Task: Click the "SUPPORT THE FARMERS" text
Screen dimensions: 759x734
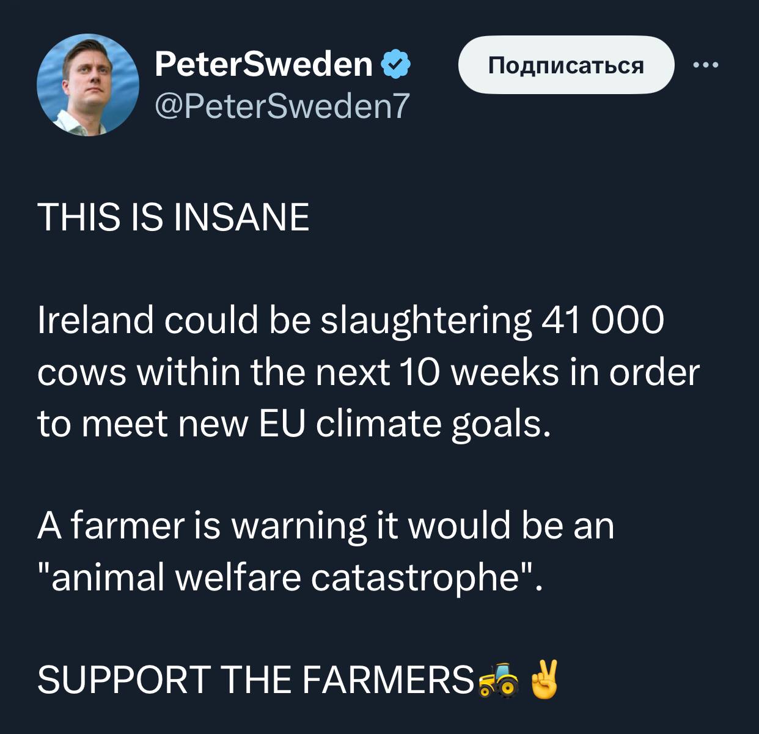Action: [256, 679]
